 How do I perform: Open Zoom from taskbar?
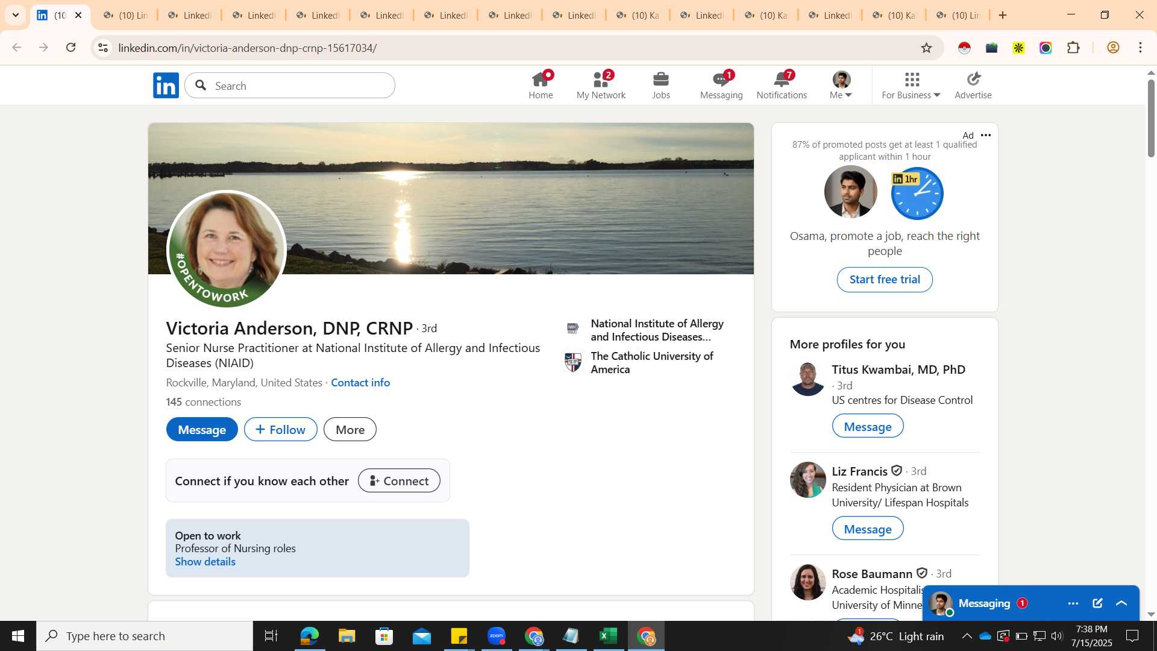[497, 636]
